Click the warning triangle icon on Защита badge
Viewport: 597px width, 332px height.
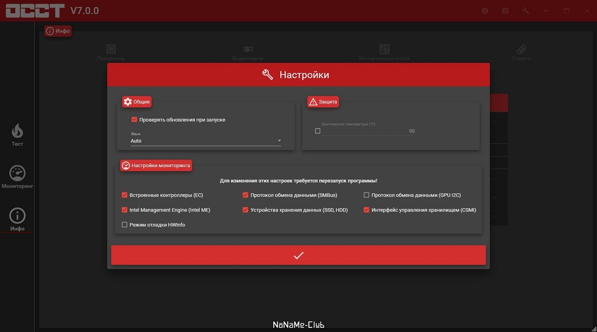(313, 102)
